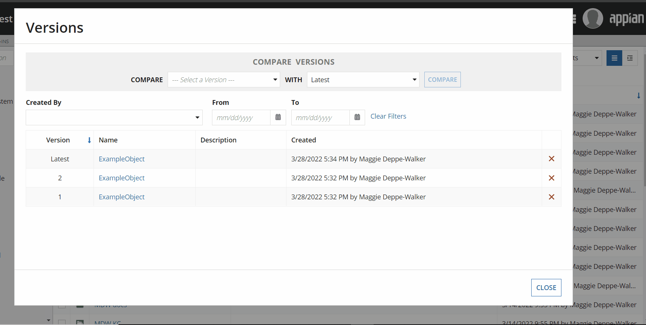This screenshot has height=325, width=646.
Task: Open background filter dropdown ending in 'ts'
Action: coord(587,58)
